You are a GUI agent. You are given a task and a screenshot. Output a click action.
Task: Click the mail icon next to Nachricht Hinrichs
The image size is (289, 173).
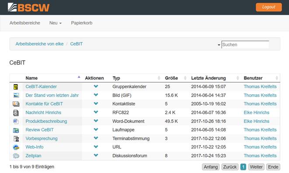click(16, 113)
